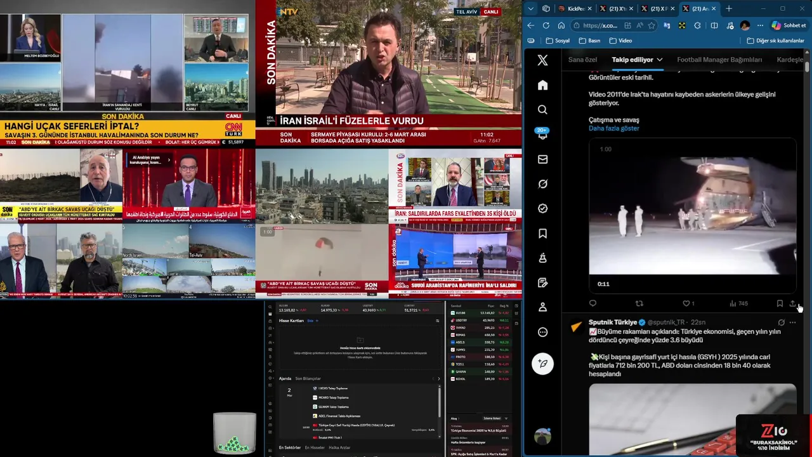Click Ekle to add a Hisse Kartı
Image resolution: width=812 pixels, height=457 pixels.
313,321
